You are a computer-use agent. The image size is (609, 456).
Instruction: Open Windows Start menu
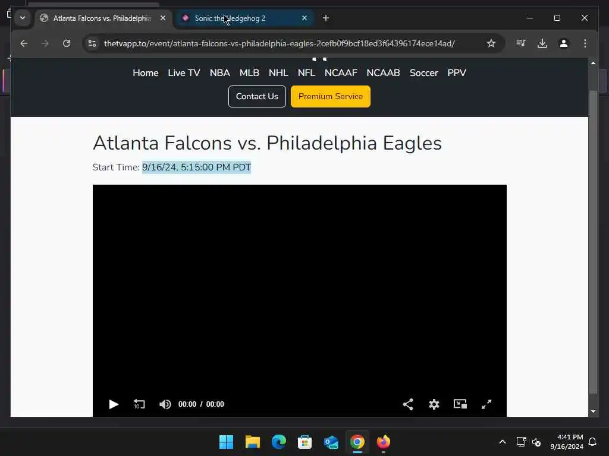pos(226,442)
